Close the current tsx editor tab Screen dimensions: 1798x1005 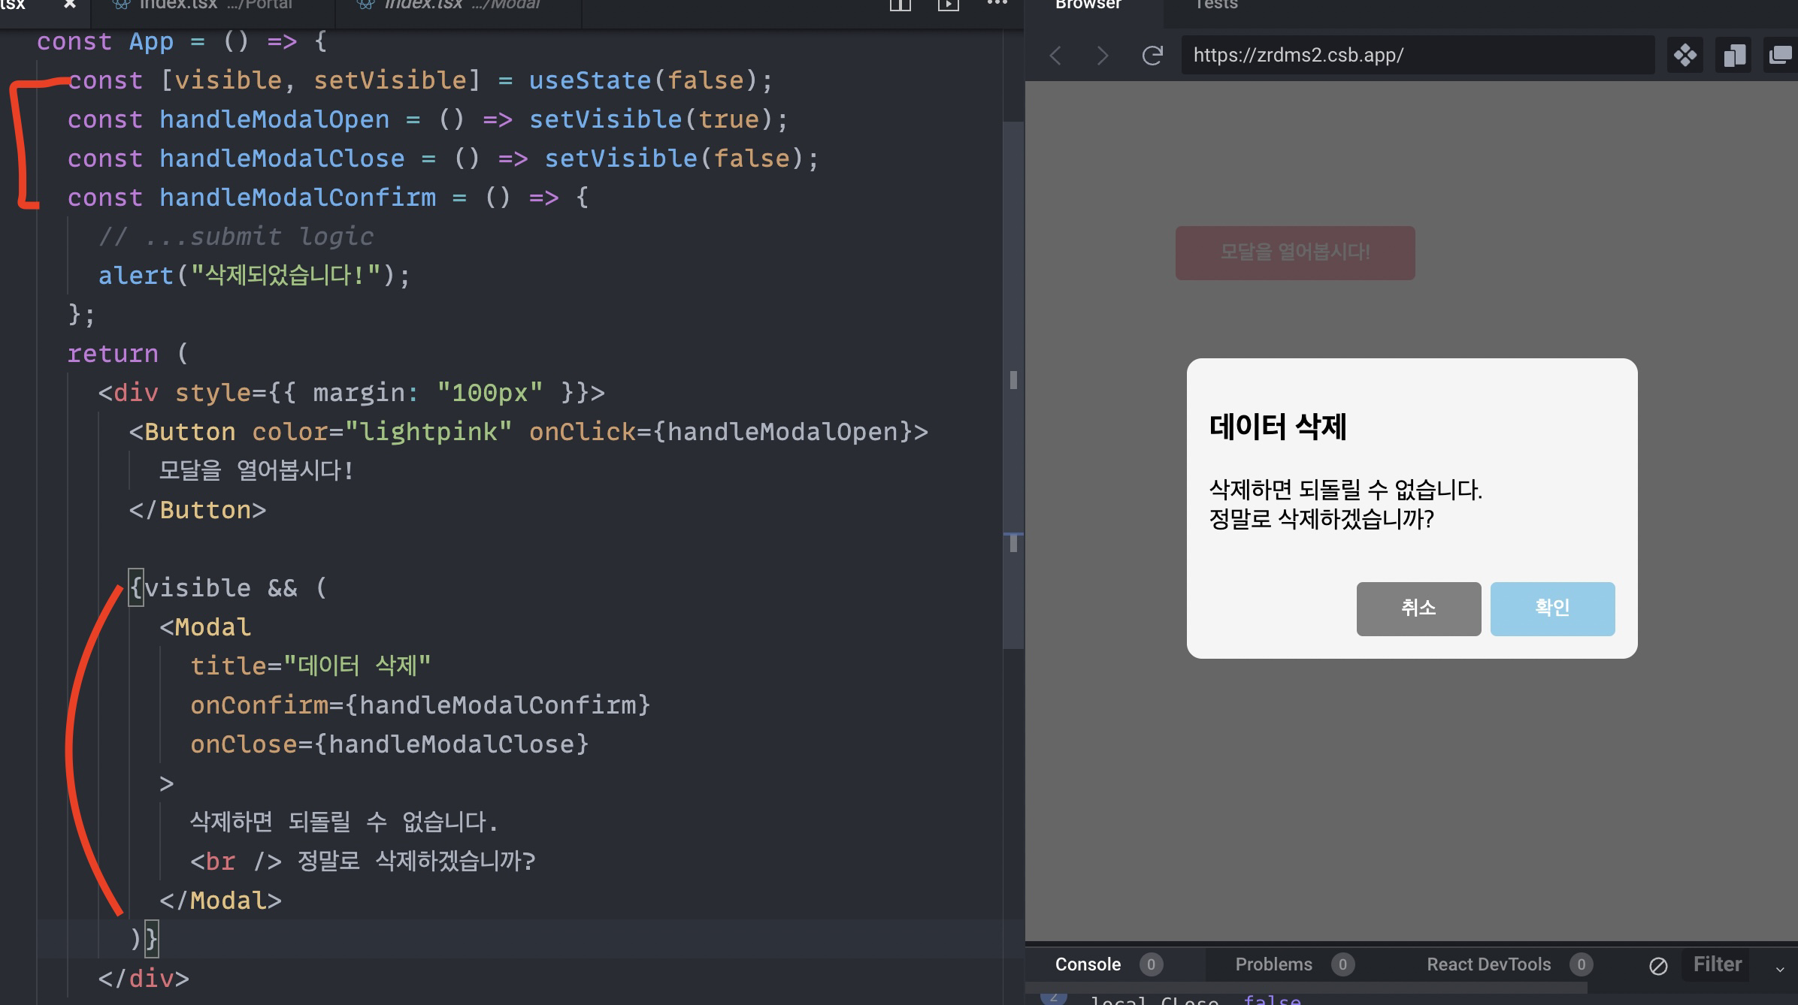69,5
